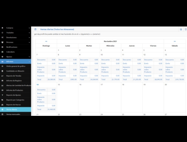Viewport: 187px width, 142px height.
Task: Expand the Traslados menu arrow
Action: 29,33
